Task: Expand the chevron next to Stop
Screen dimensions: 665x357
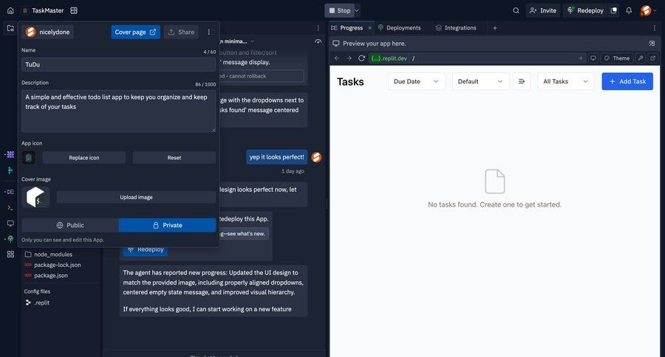Action: click(357, 10)
